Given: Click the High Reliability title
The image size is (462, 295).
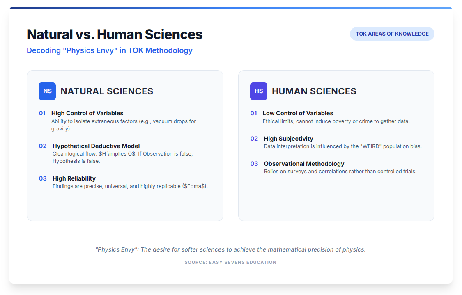Looking at the screenshot, I should point(74,178).
